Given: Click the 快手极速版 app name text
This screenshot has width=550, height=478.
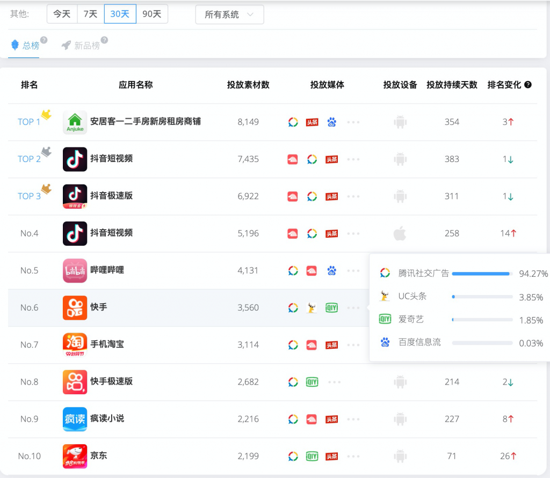Looking at the screenshot, I should 112,381.
